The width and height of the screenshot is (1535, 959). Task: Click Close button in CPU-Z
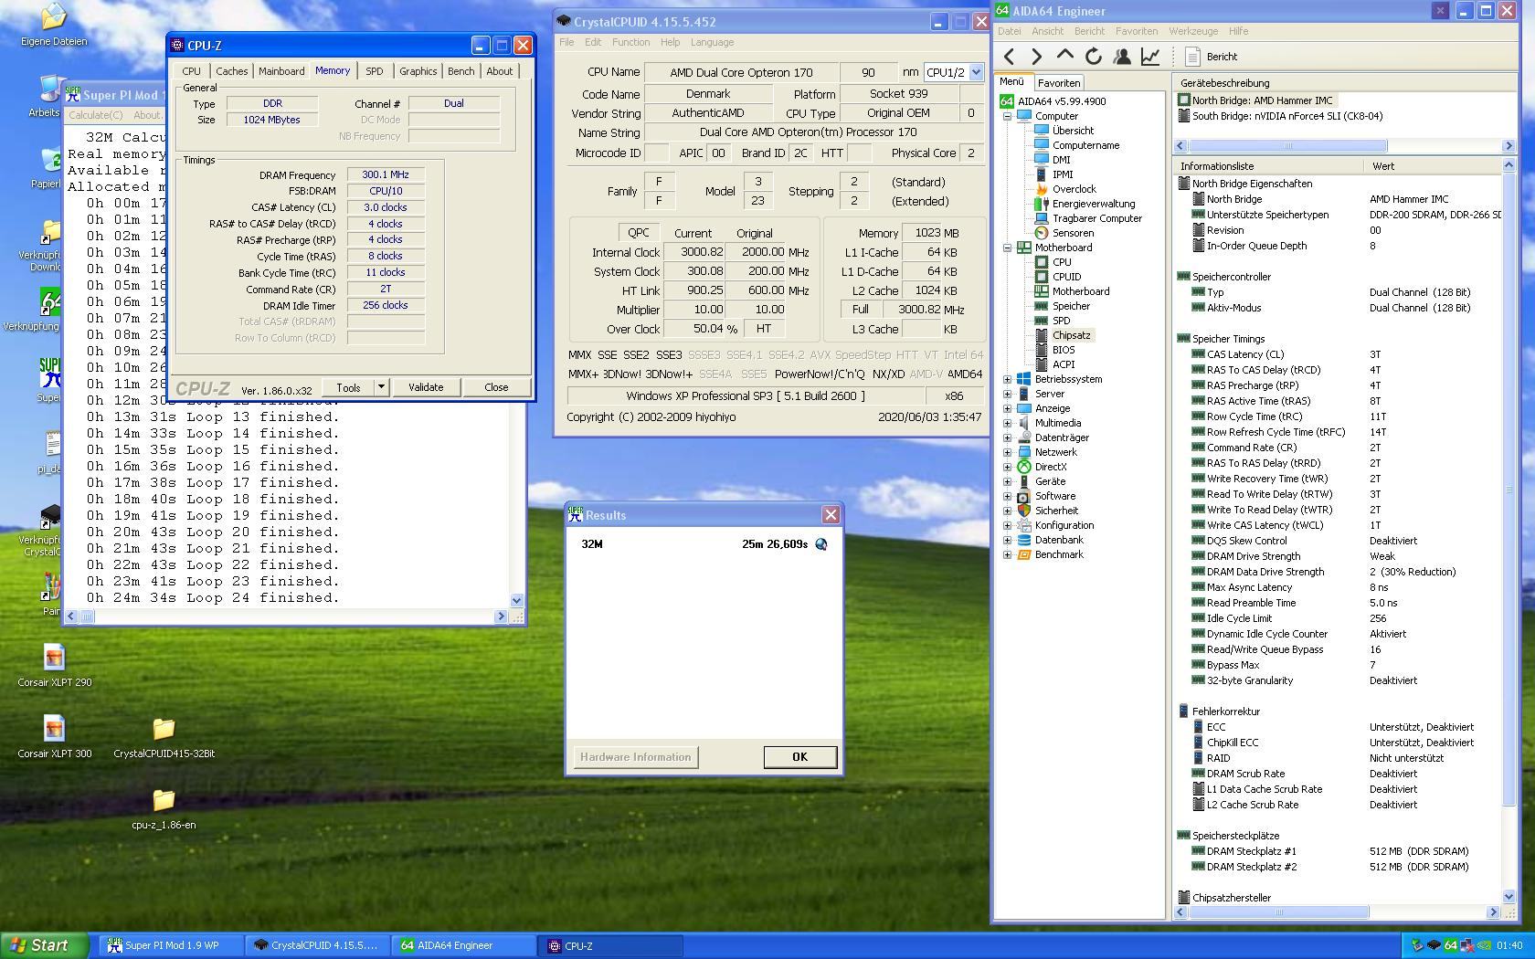pyautogui.click(x=496, y=387)
